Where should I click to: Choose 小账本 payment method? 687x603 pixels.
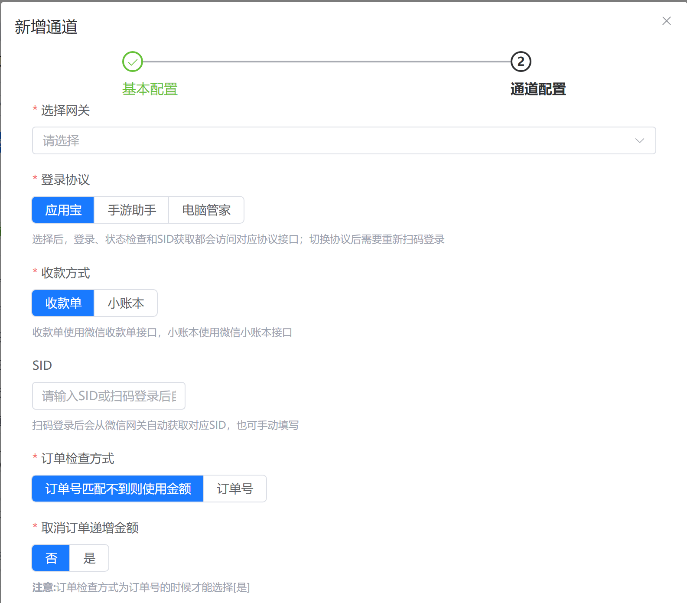(126, 303)
